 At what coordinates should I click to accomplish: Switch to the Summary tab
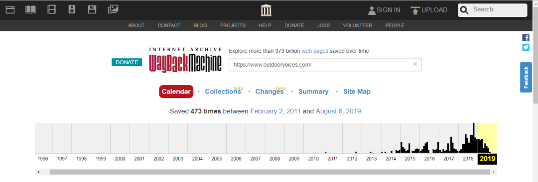[313, 91]
